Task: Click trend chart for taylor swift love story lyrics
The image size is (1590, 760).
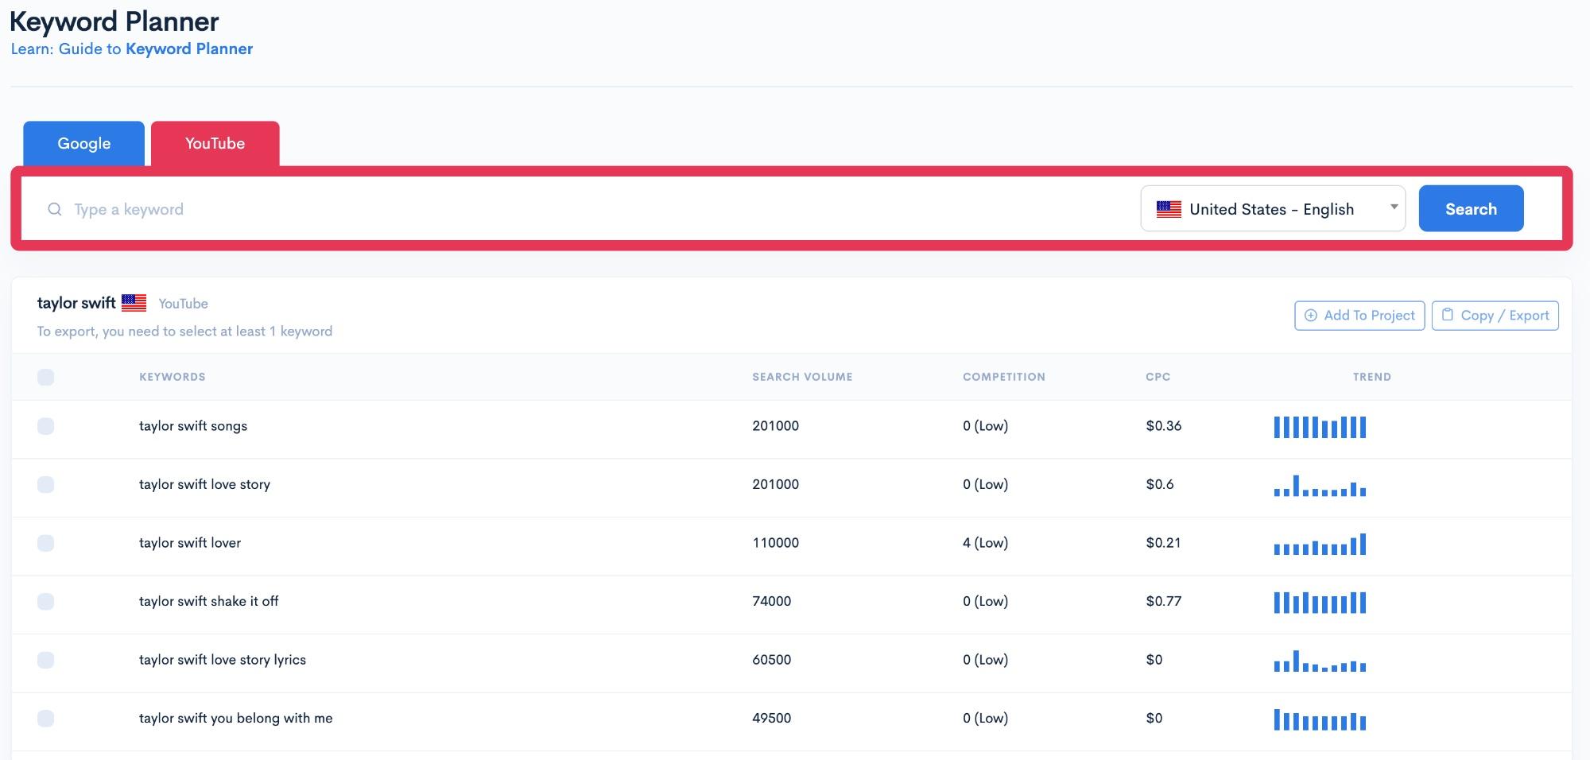Action: (x=1320, y=661)
